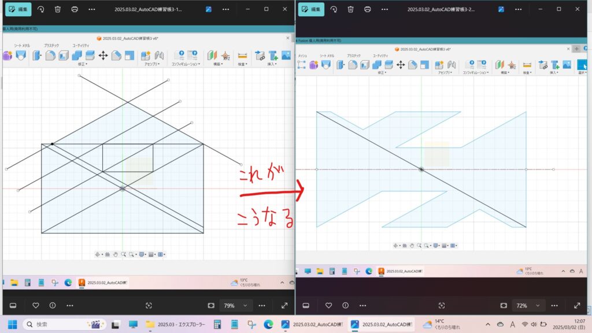Image resolution: width=592 pixels, height=333 pixels.
Task: Click the rotate icon in left photo window
Action: (x=40, y=9)
